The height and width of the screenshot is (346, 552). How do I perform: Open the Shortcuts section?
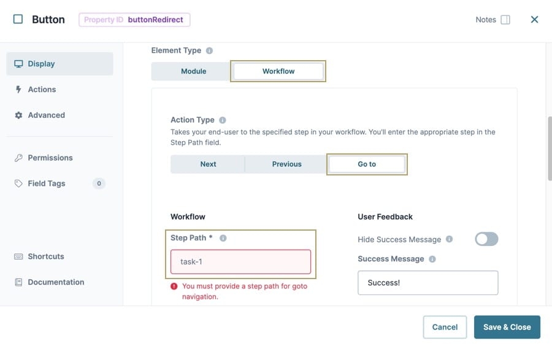[x=59, y=256]
